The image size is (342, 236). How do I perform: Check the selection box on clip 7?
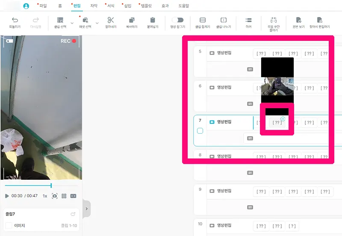tap(200, 131)
